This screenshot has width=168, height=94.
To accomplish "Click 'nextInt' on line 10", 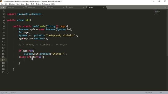I will pyautogui.click(x=39, y=39).
